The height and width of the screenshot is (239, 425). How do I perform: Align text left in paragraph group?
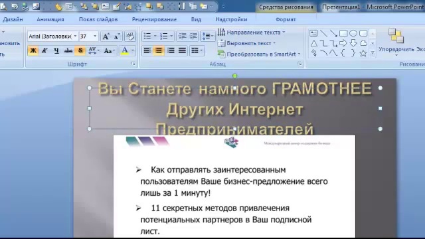coord(147,50)
